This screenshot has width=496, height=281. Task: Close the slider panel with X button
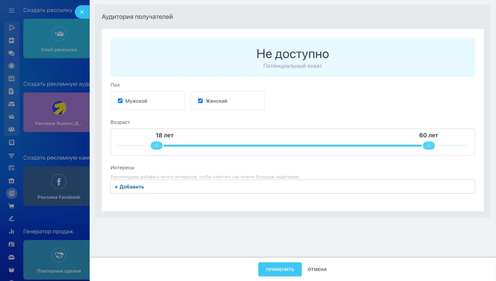(x=82, y=12)
